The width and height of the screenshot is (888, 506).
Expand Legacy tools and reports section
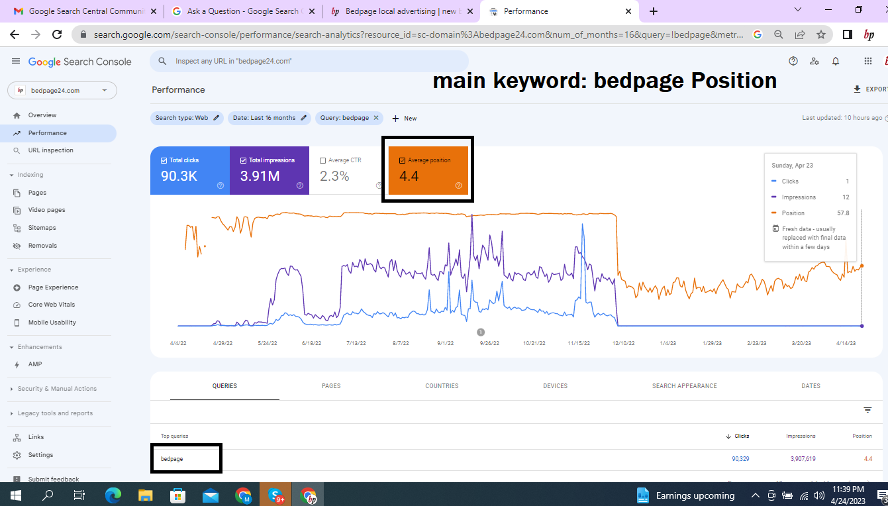(51, 413)
